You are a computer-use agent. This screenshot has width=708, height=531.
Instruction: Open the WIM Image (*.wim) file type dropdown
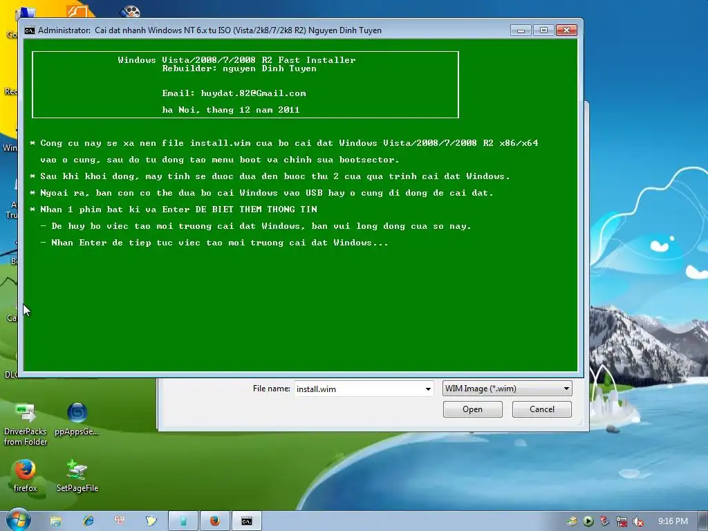(x=507, y=389)
